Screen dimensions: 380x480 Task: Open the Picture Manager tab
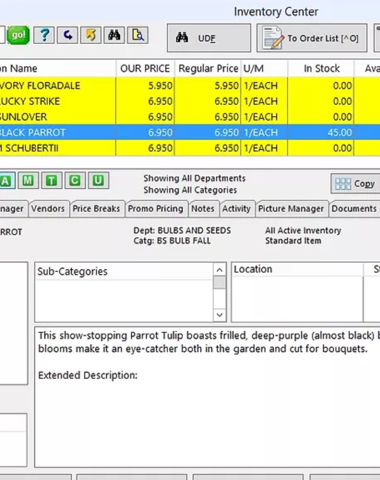pyautogui.click(x=291, y=209)
